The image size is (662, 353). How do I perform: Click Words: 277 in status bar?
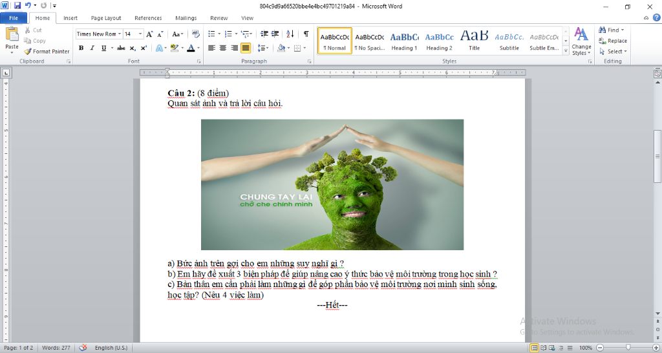[x=56, y=348]
